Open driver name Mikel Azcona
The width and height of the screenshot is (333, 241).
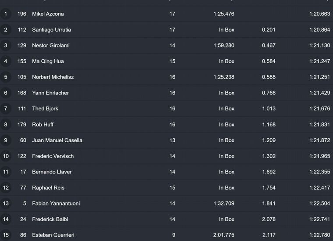(48, 14)
